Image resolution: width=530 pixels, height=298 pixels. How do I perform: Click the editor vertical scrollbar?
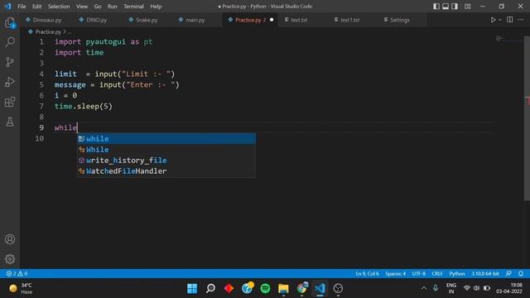point(527,118)
